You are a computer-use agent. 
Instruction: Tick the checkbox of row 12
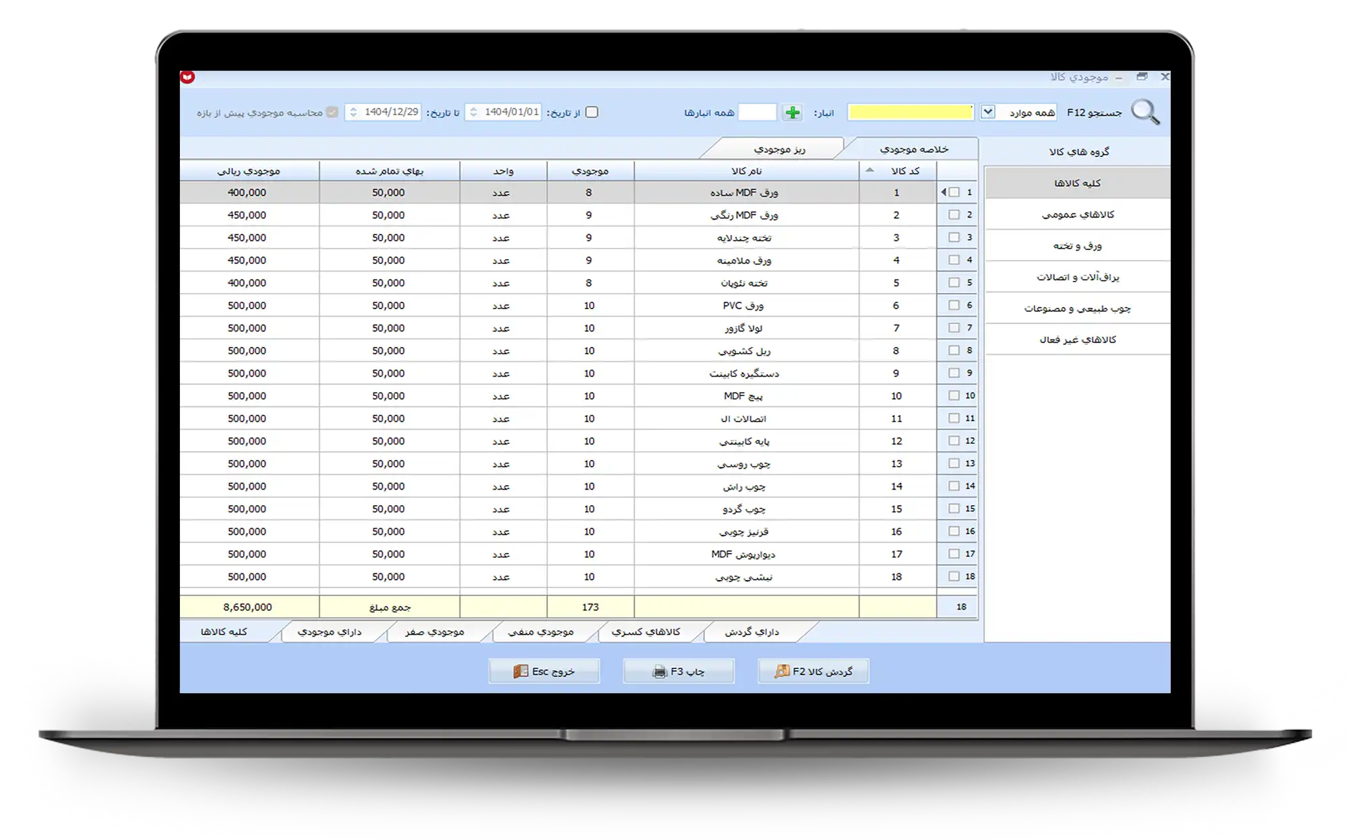[x=954, y=441]
